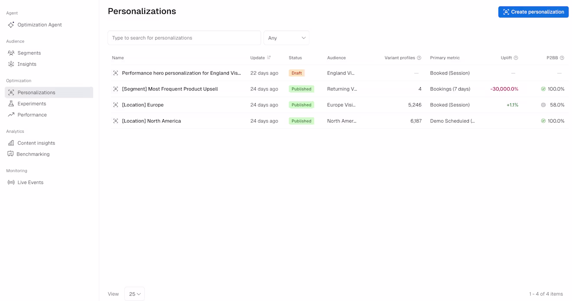This screenshot has width=572, height=301.
Task: Open Insights in the sidebar
Action: click(27, 64)
